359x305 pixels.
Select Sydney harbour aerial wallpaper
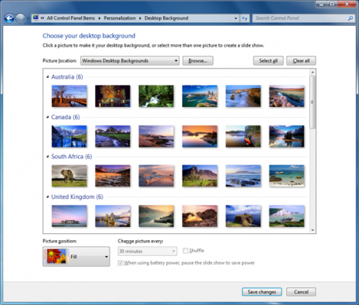pyautogui.click(x=200, y=96)
